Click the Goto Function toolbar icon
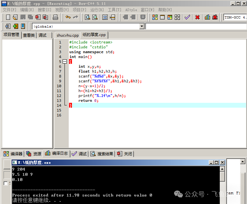Image resolution: width=247 pixels, height=204 pixels. 105,17
